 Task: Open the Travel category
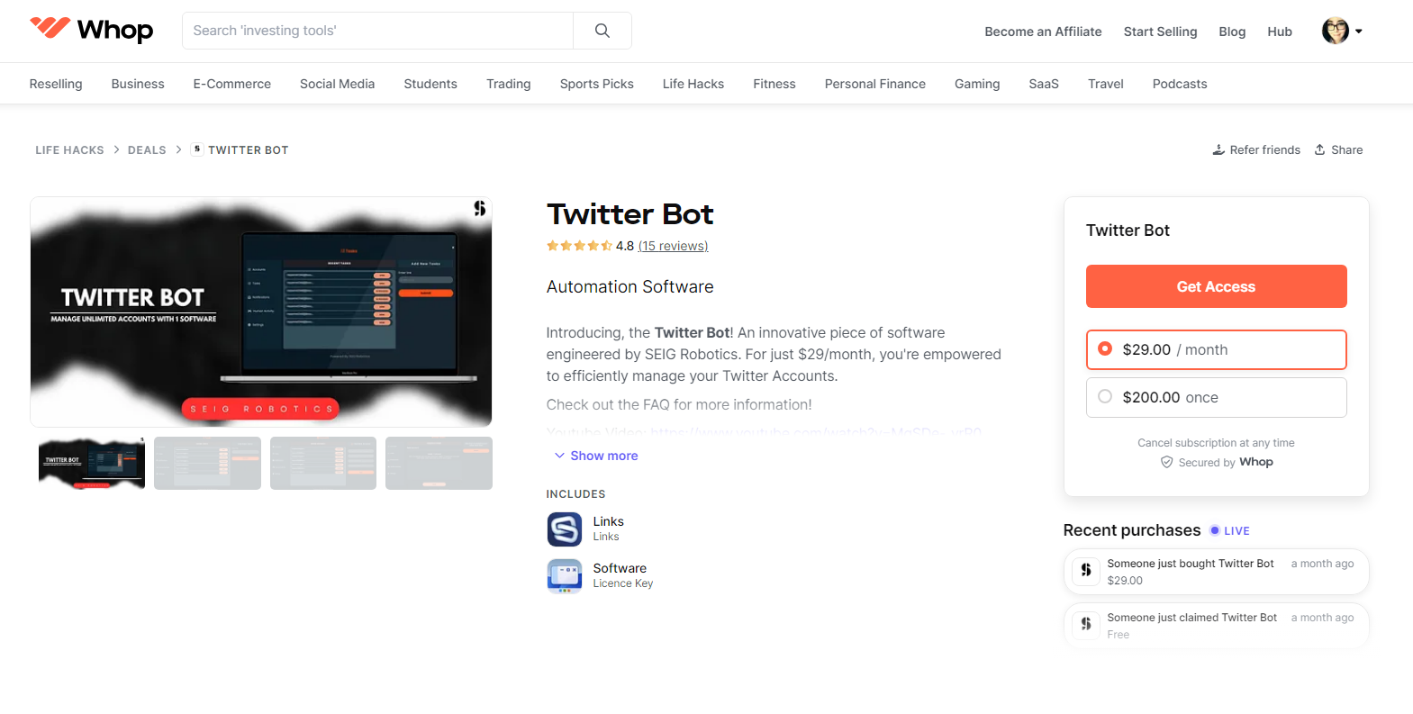(x=1106, y=84)
